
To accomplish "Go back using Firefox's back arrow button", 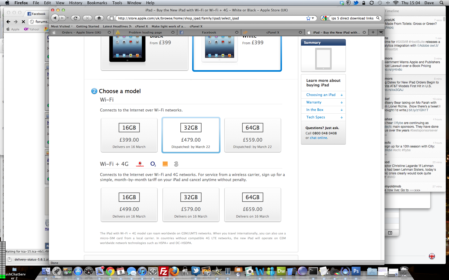I will [x=55, y=18].
